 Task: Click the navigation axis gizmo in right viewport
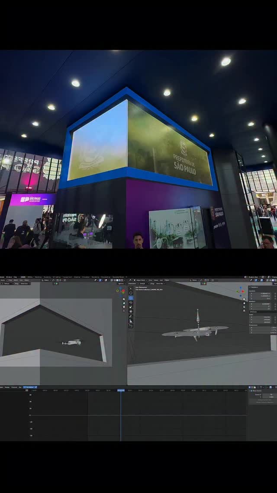(241, 291)
